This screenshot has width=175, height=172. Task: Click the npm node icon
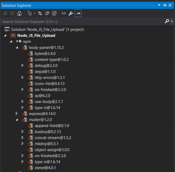pos(19,41)
